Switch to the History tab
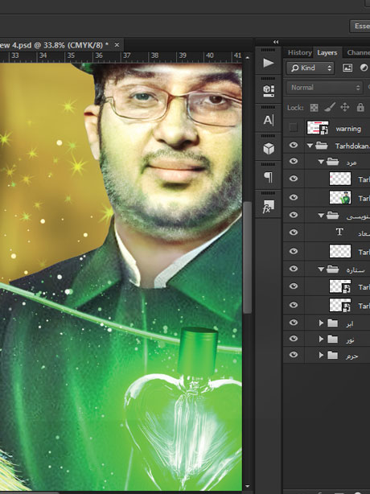The height and width of the screenshot is (494, 370). click(x=299, y=52)
